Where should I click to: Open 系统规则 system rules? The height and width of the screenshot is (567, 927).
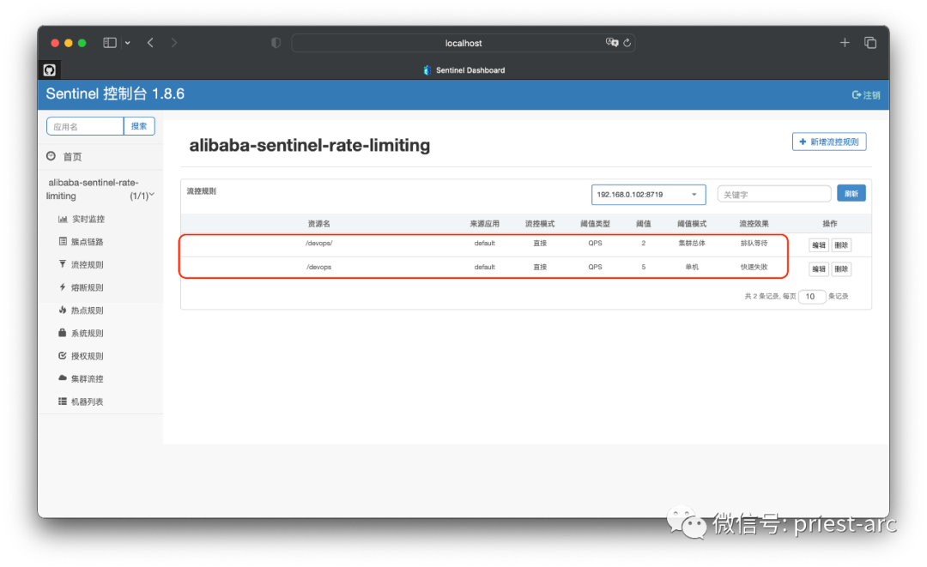(x=87, y=333)
